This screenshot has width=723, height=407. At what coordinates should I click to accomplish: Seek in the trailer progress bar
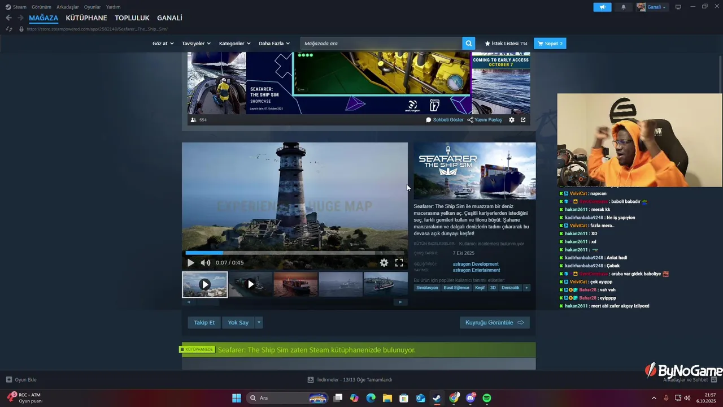point(295,253)
